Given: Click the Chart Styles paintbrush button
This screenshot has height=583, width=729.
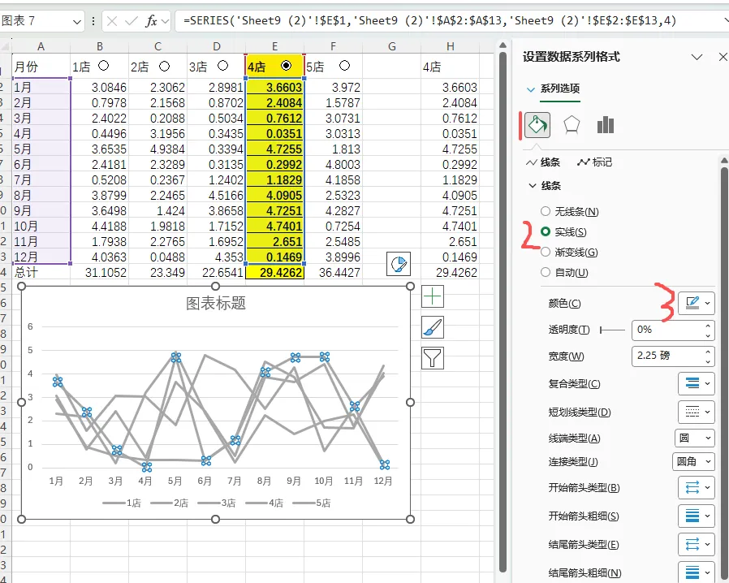Looking at the screenshot, I should (x=433, y=327).
